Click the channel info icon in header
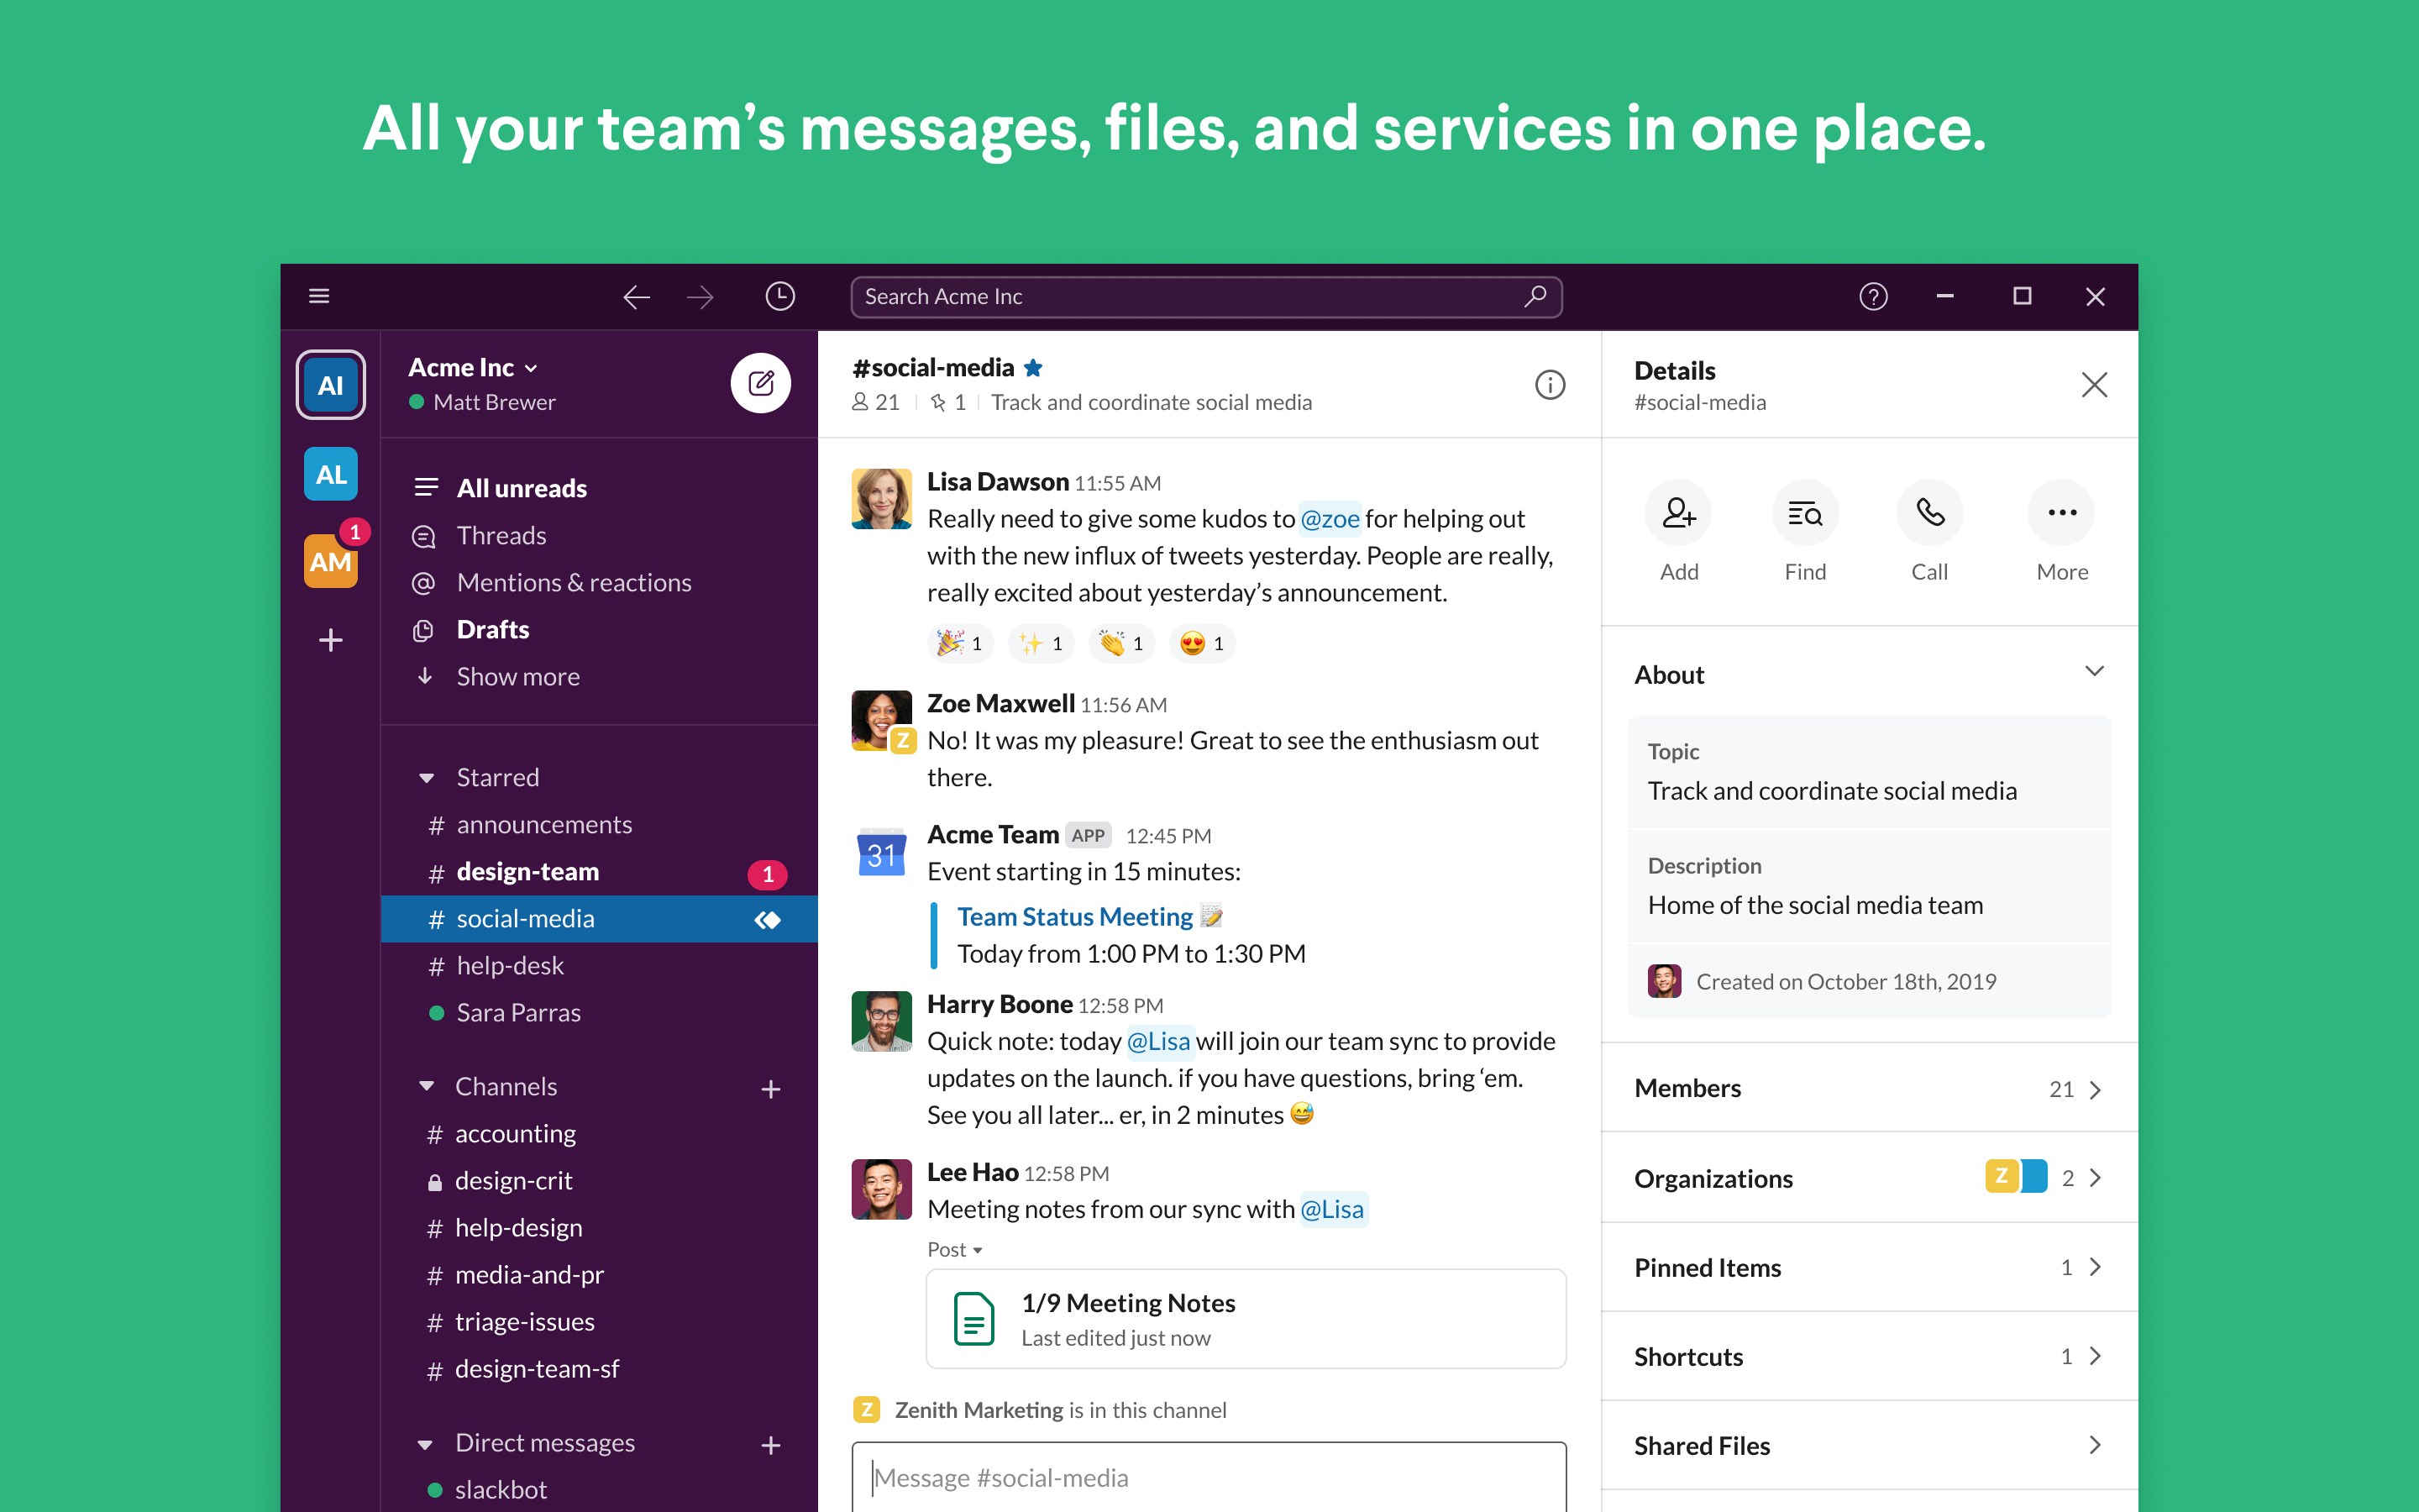This screenshot has height=1512, width=2419. click(x=1551, y=385)
